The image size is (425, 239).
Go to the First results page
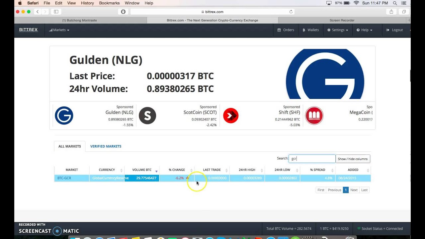(x=321, y=190)
